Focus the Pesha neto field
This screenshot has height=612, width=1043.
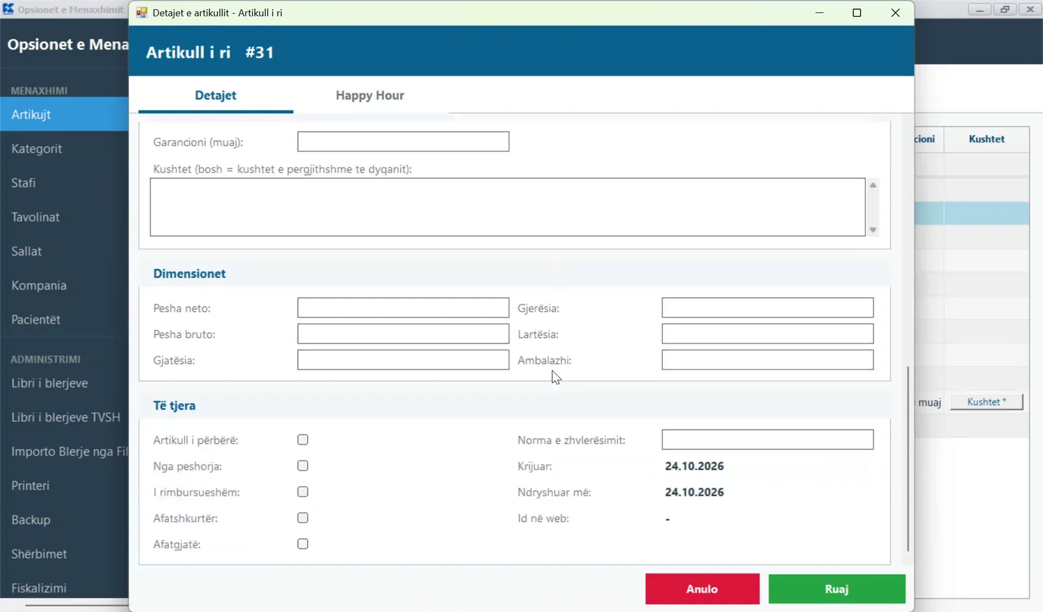click(403, 307)
